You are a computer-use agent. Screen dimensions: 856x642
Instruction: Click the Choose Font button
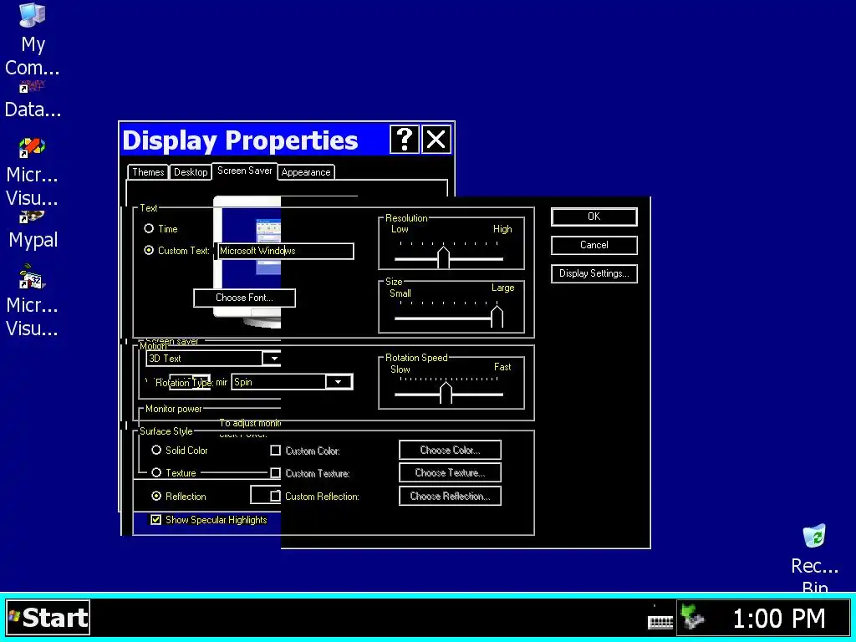[244, 298]
